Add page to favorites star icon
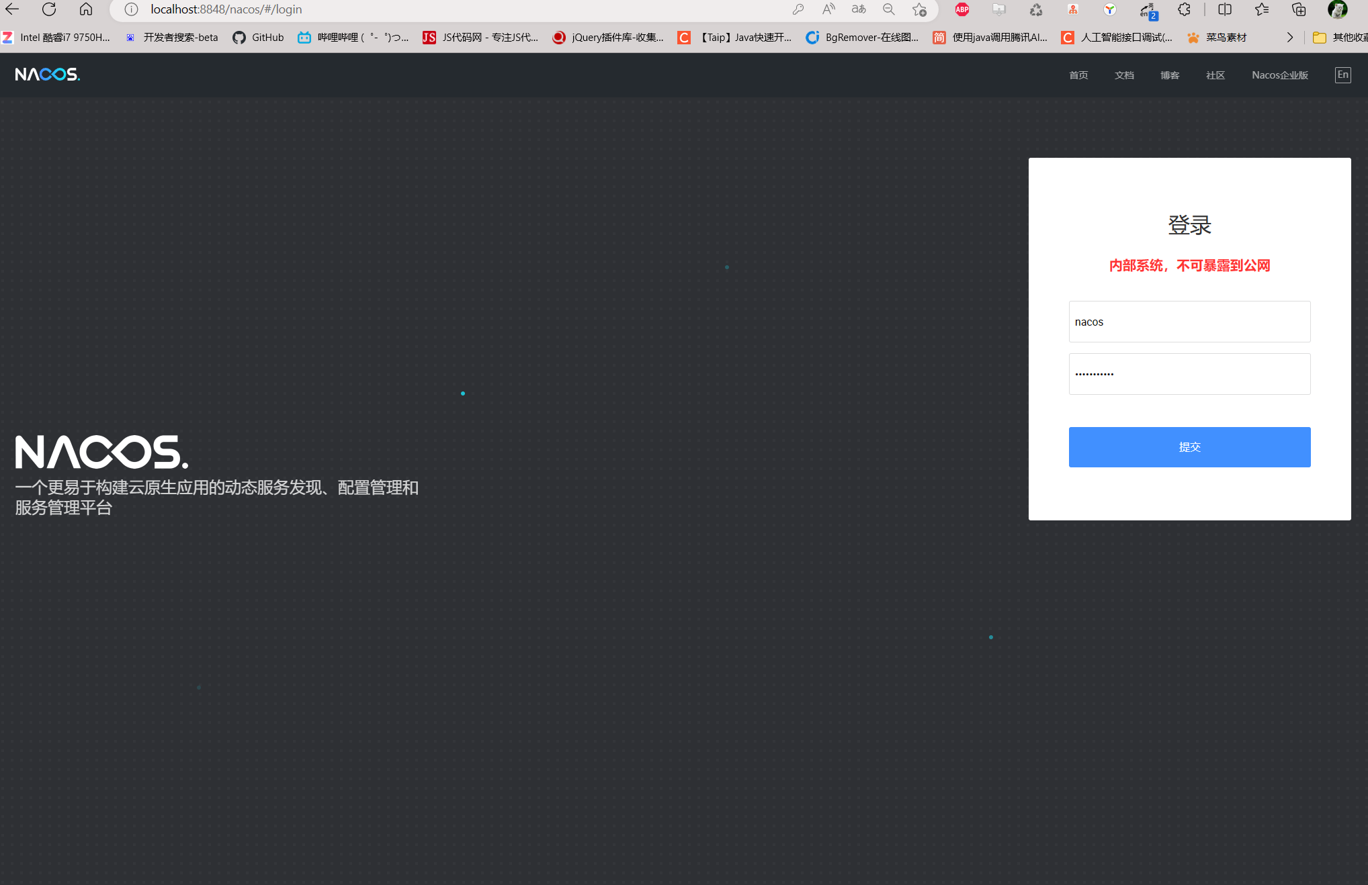Viewport: 1368px width, 885px height. (919, 9)
